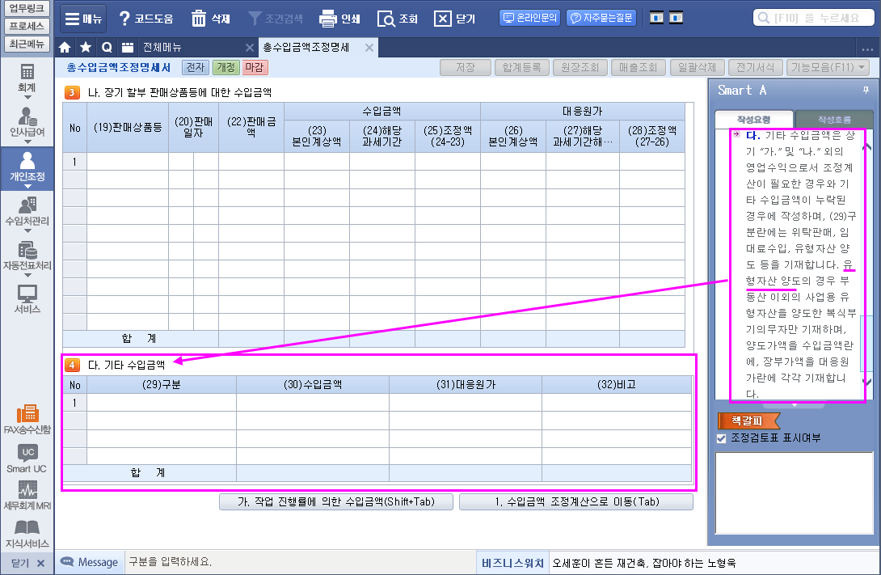
Task: Click the 일괄삭제 button
Action: tap(698, 67)
